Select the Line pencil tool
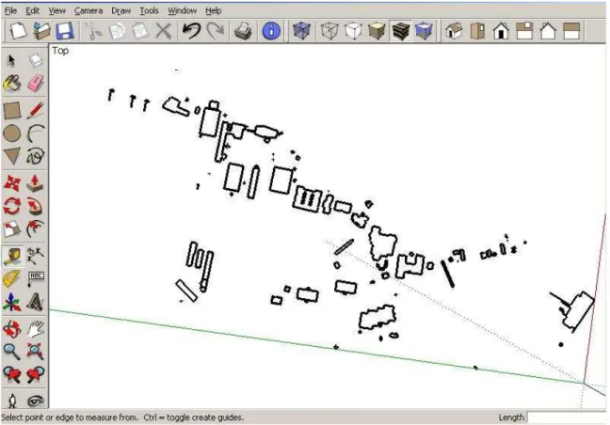 coord(36,111)
